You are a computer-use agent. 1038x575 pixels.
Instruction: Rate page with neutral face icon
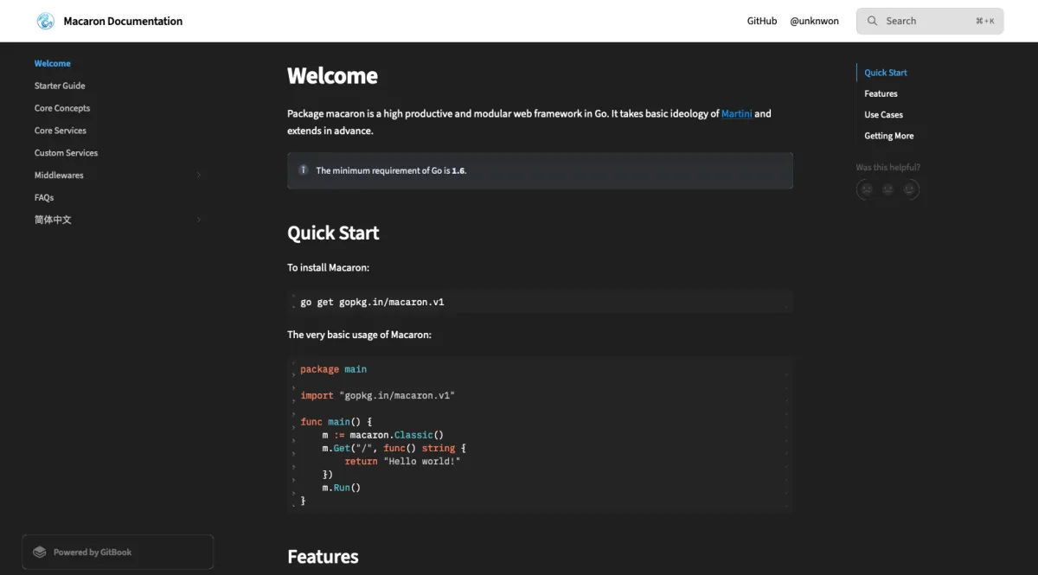click(887, 189)
